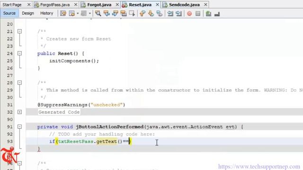
Task: Click Shift Line Right icon
Action: [179, 13]
